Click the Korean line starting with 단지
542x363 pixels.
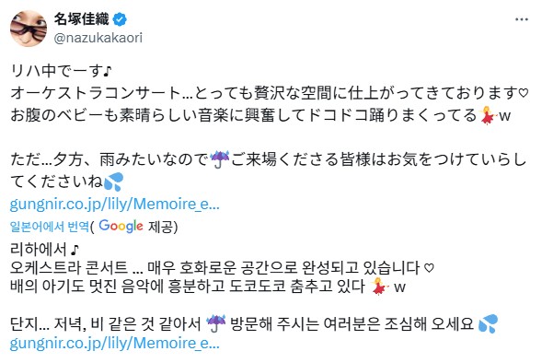click(254, 323)
